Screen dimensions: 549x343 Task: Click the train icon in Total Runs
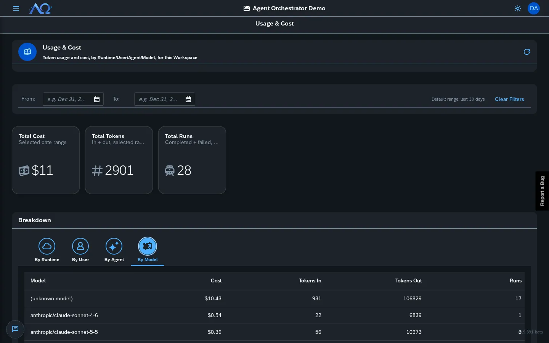(x=170, y=170)
